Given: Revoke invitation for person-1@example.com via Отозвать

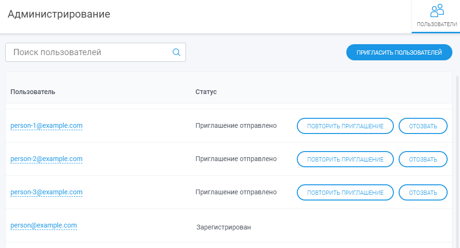Looking at the screenshot, I should 423,126.
